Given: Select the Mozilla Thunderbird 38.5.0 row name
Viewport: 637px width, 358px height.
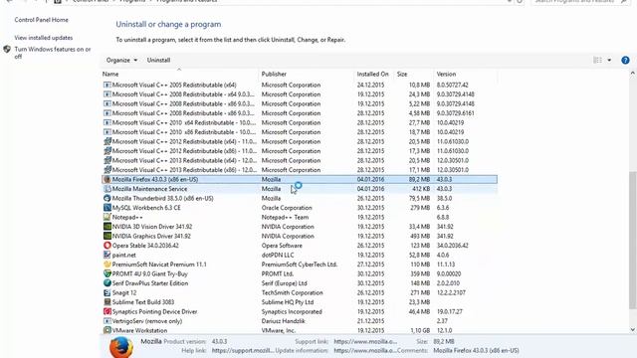Looking at the screenshot, I should [162, 198].
